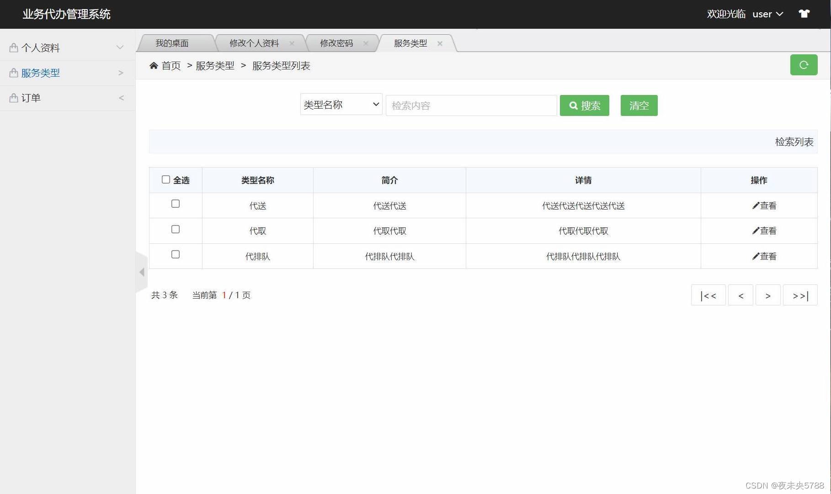Click the pencil icon in the 代取 row
The width and height of the screenshot is (831, 494).
756,231
